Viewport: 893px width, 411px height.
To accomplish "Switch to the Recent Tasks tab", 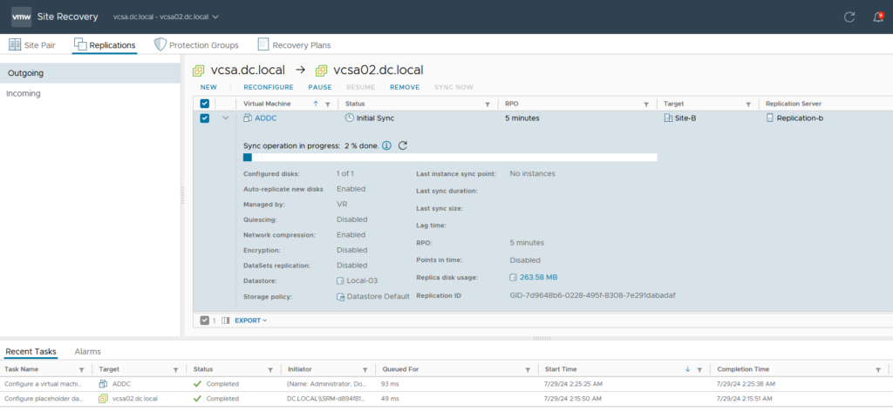I will [x=31, y=352].
